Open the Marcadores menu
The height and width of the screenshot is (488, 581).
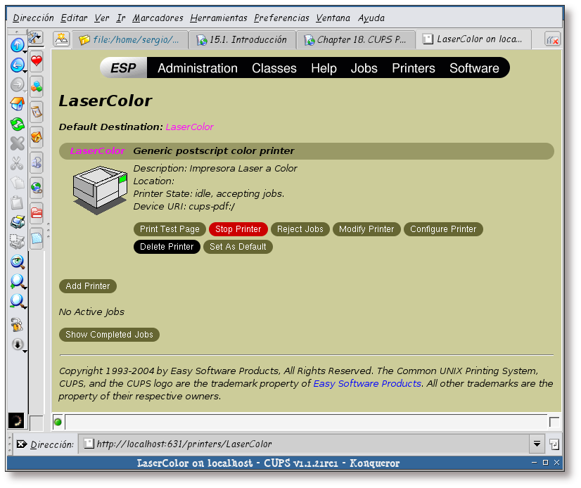pos(158,18)
